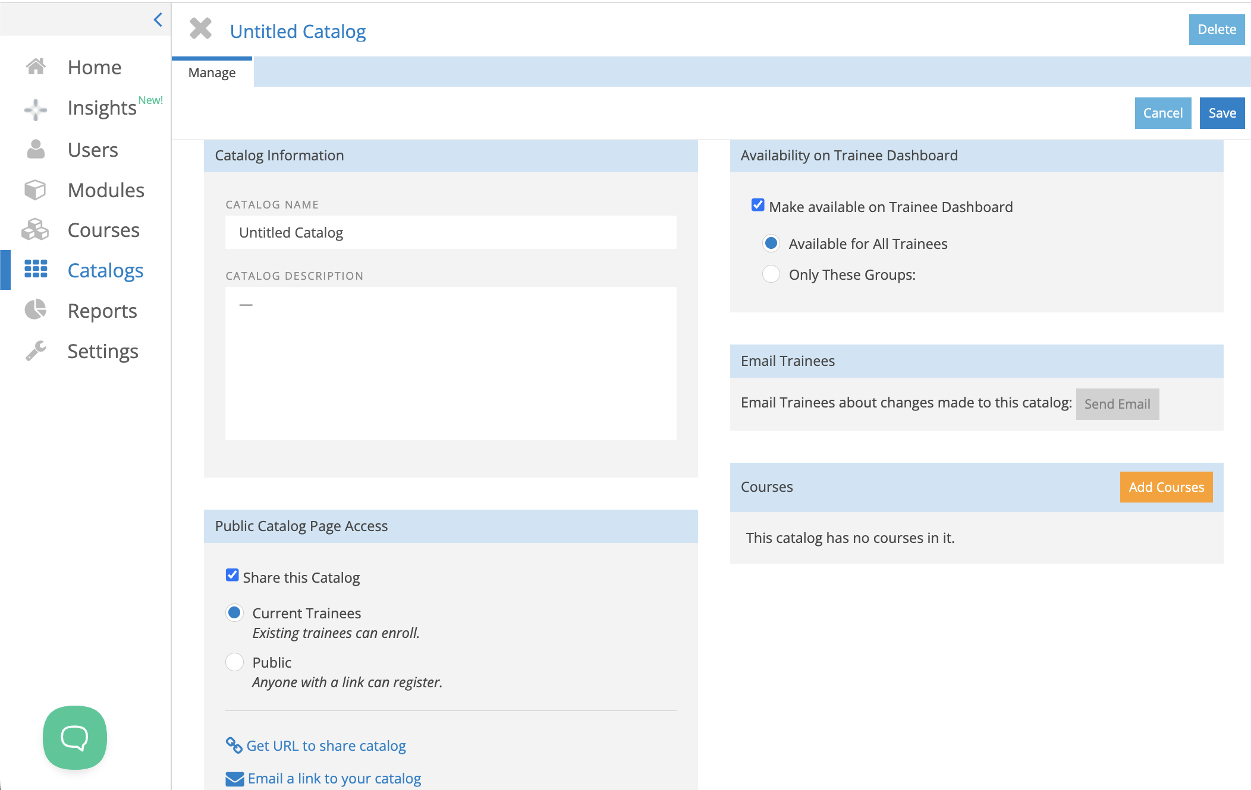Click the Catalog Information panel header
The image size is (1251, 790).
coord(451,156)
